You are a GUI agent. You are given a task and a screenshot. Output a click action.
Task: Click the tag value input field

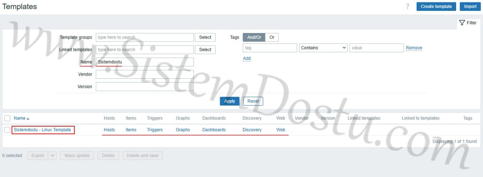tap(376, 48)
